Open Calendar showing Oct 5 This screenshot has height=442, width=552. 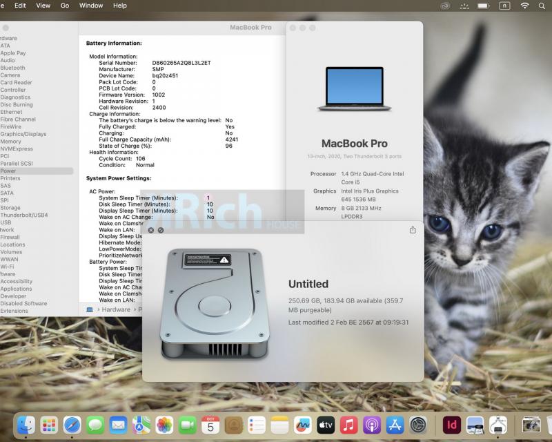210,425
